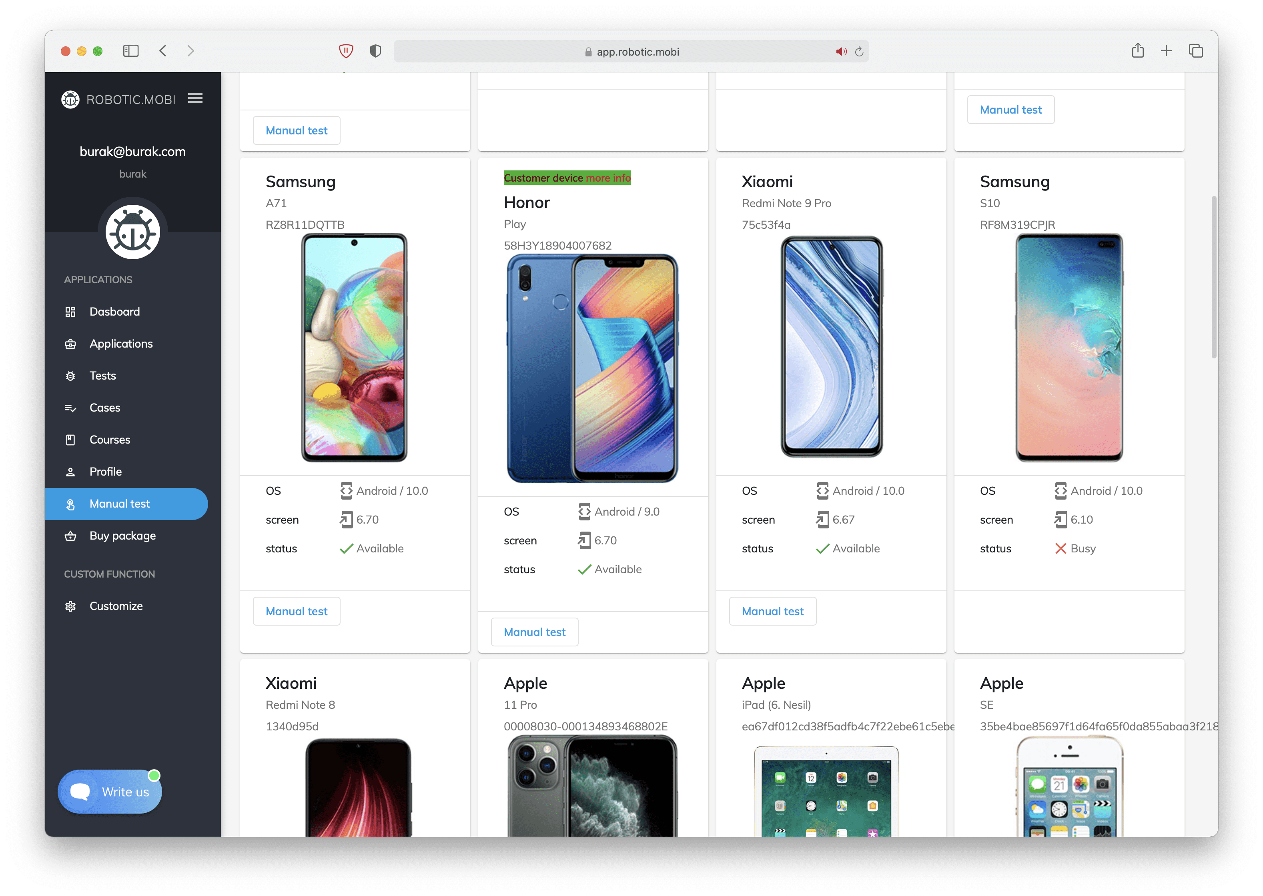Click serial 75c53f4a on Xiaomi card

point(766,224)
